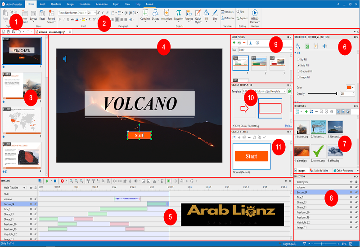Viewport: 360px width, 247px height.
Task: Click the Opacity slider
Action: [323, 93]
